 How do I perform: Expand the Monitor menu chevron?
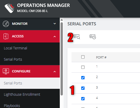tap(55, 24)
